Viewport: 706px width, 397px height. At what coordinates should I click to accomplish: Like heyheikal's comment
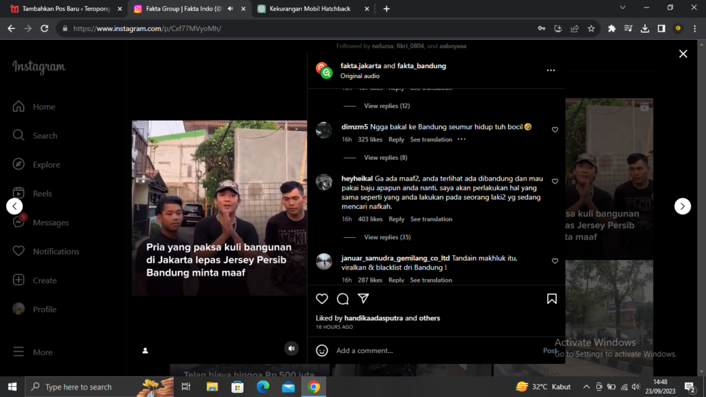555,181
